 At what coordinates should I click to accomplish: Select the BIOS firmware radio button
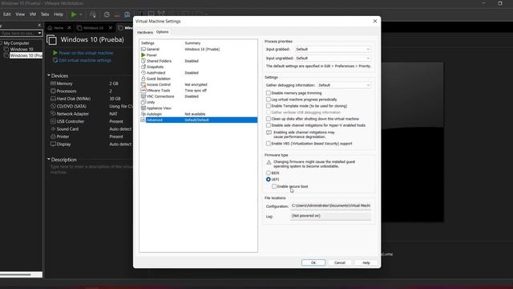coord(269,173)
